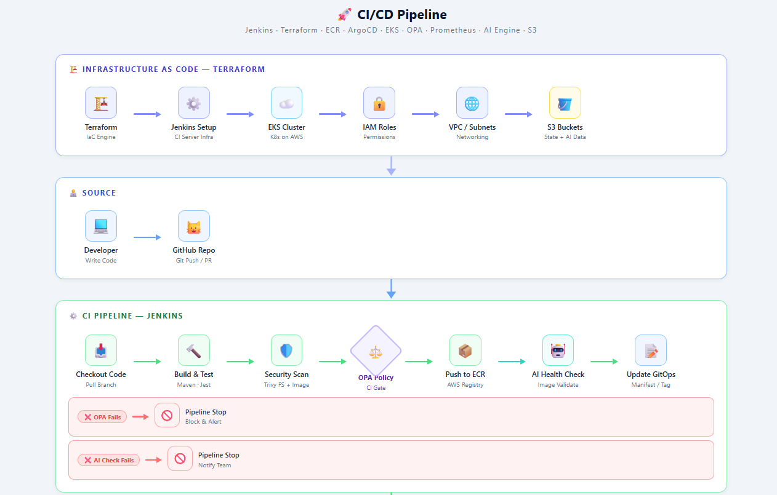
Task: Click the Update GitOps memo icon
Action: (651, 350)
